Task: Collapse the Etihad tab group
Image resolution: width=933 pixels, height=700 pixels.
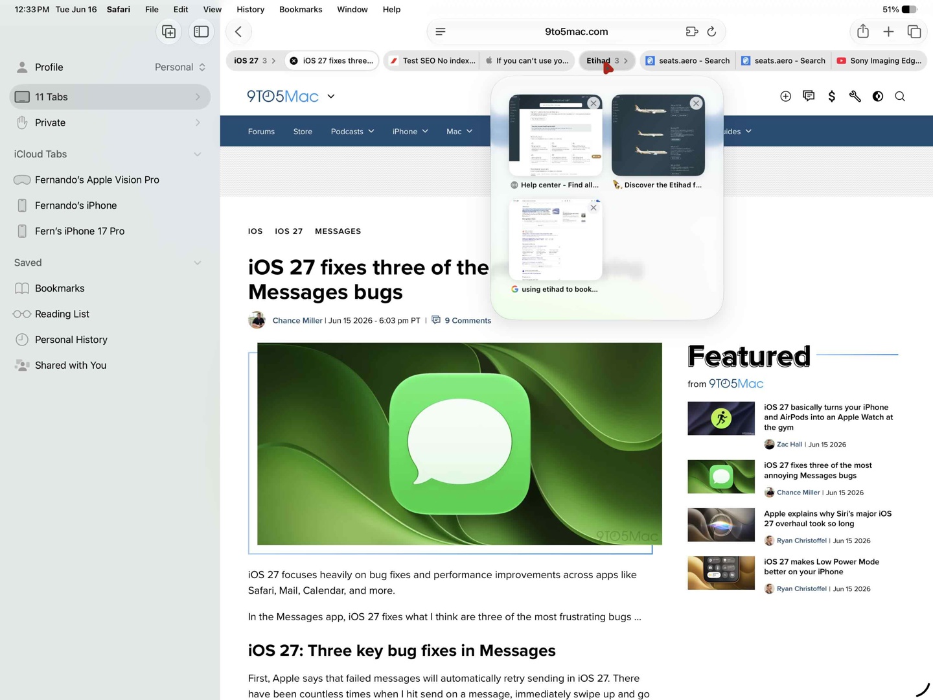Action: pyautogui.click(x=607, y=61)
